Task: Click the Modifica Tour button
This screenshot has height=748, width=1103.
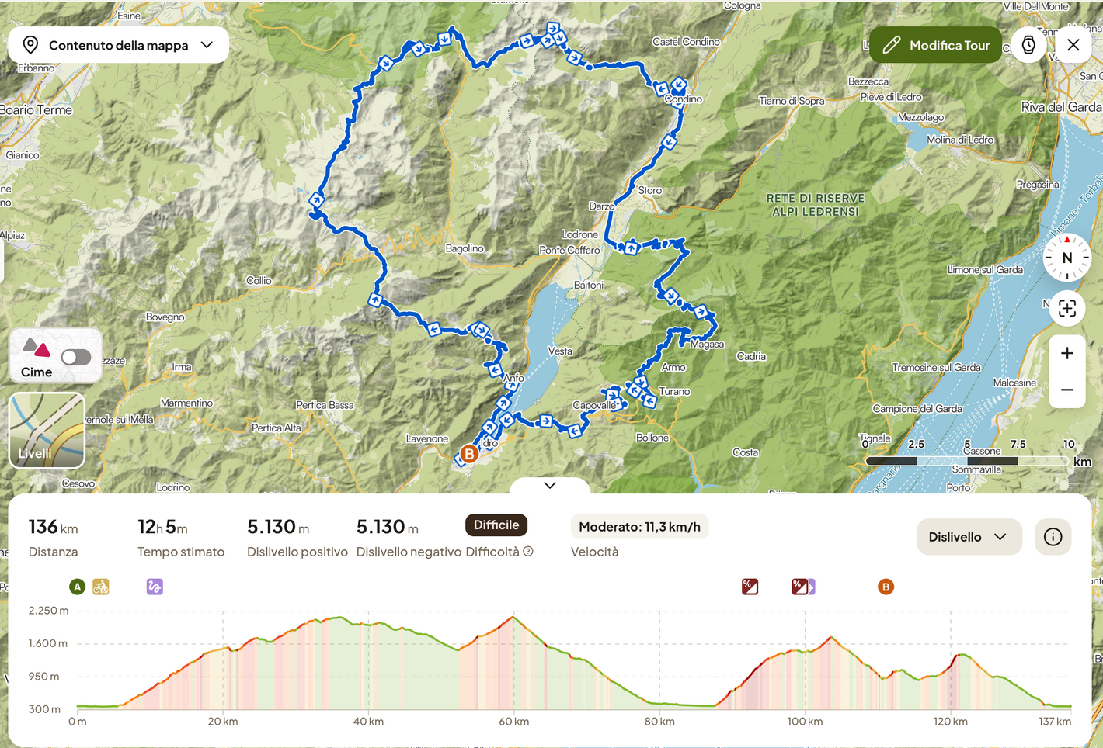Action: [x=935, y=45]
